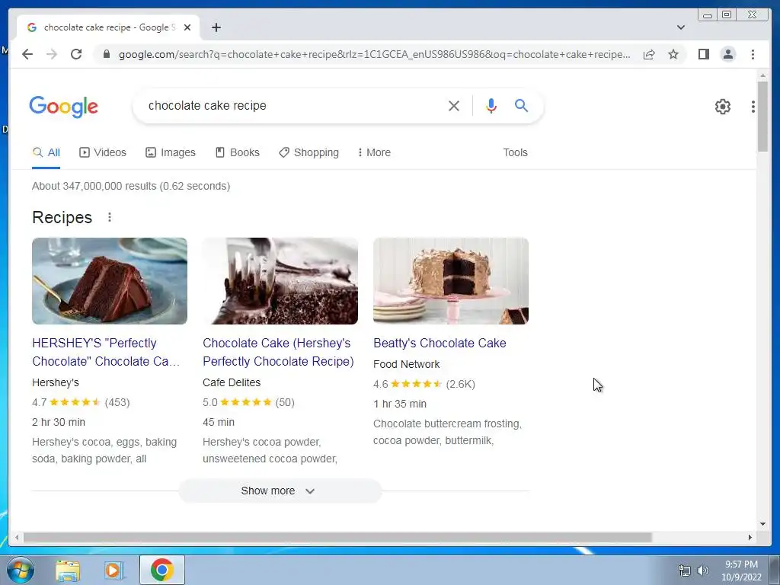
Task: Click the address bar URL
Action: click(x=374, y=54)
